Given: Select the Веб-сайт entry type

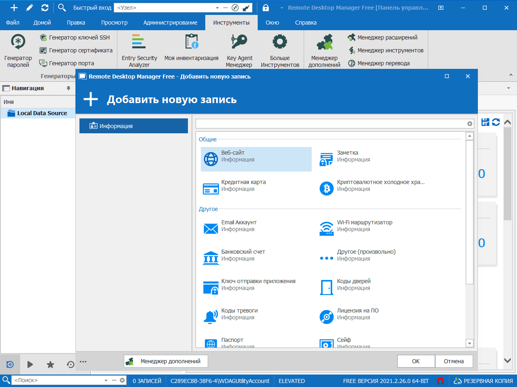Looking at the screenshot, I should coord(256,159).
